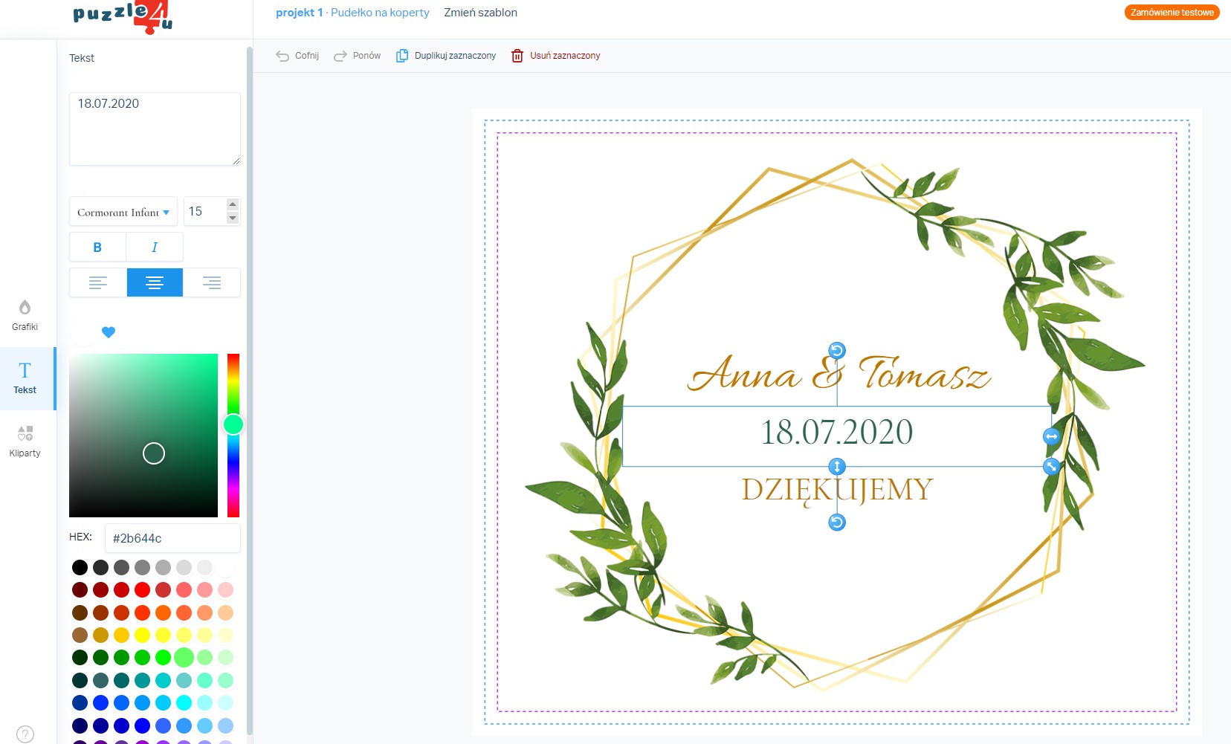Align text to the left
Image resolution: width=1231 pixels, height=744 pixels.
tap(98, 282)
